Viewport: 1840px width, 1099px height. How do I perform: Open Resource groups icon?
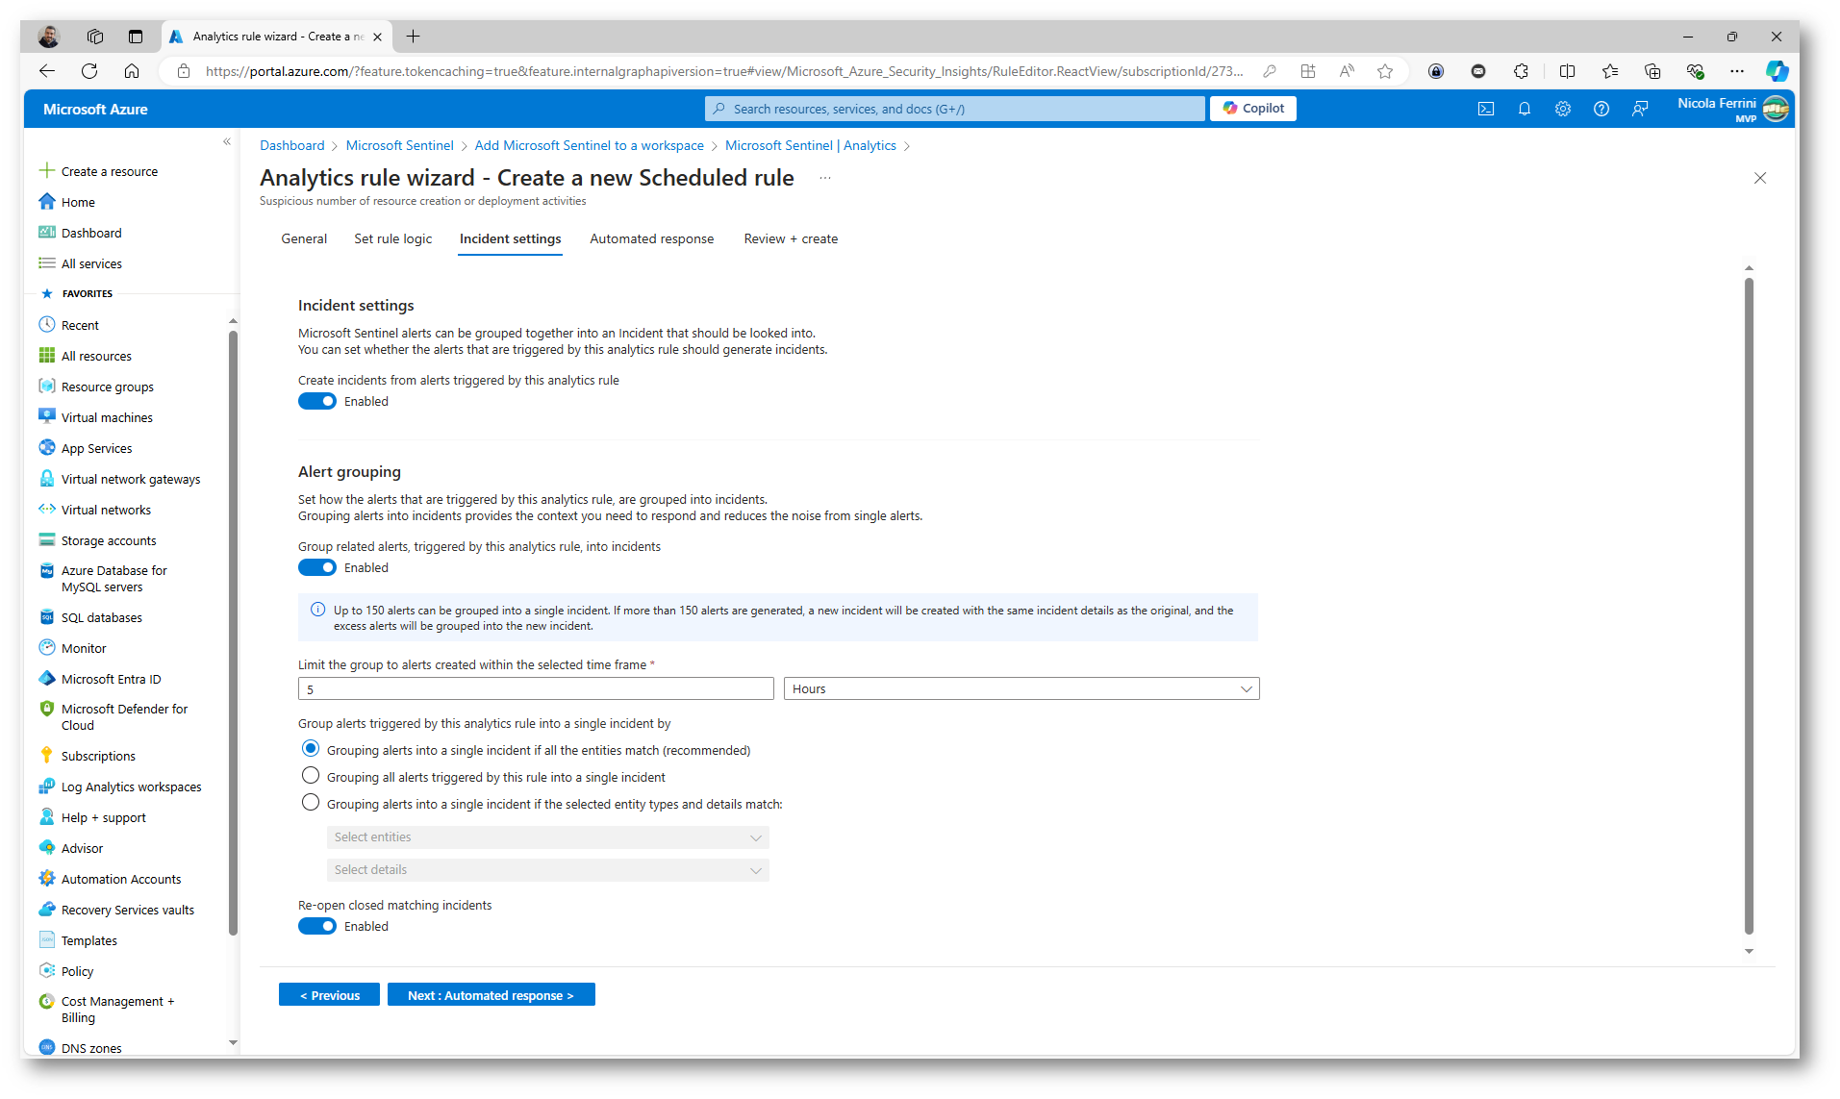(x=46, y=386)
